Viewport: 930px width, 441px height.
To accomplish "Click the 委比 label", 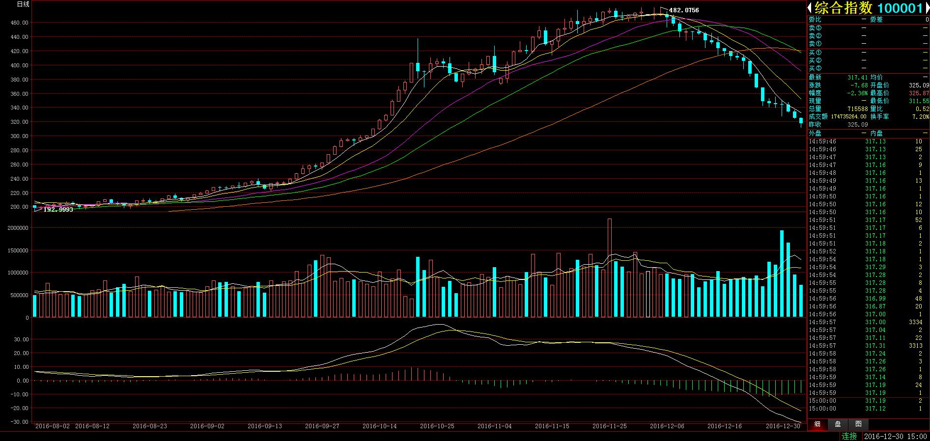I will pos(815,20).
